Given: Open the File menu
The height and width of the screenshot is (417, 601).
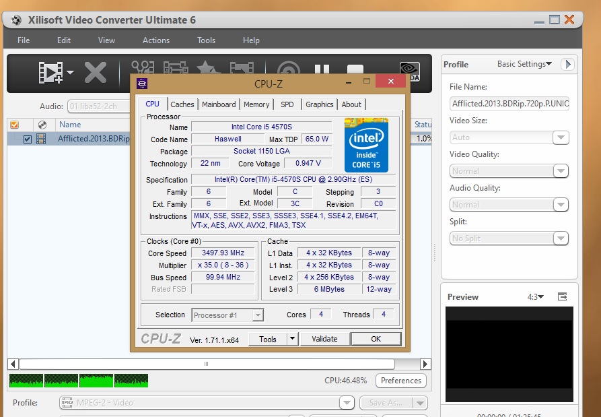Looking at the screenshot, I should pyautogui.click(x=24, y=40).
